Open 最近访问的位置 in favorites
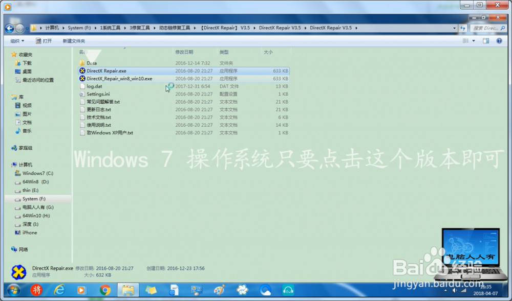Viewport: 512px width, 301px height. coord(34,80)
